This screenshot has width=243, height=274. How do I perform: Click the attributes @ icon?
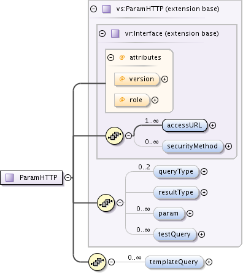[x=122, y=57]
